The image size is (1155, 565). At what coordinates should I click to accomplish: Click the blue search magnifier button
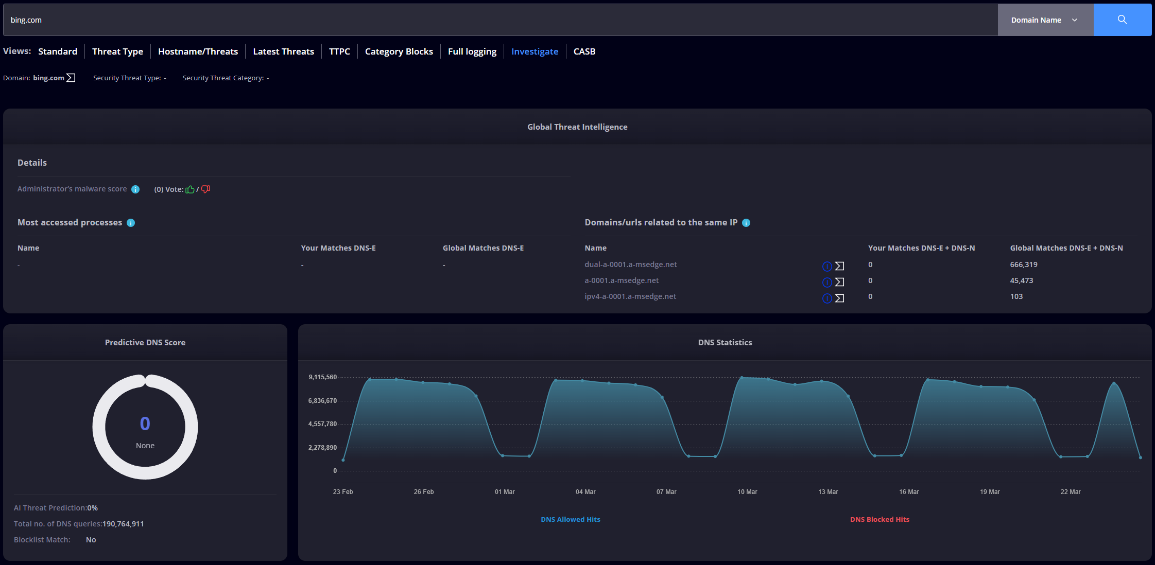coord(1122,20)
